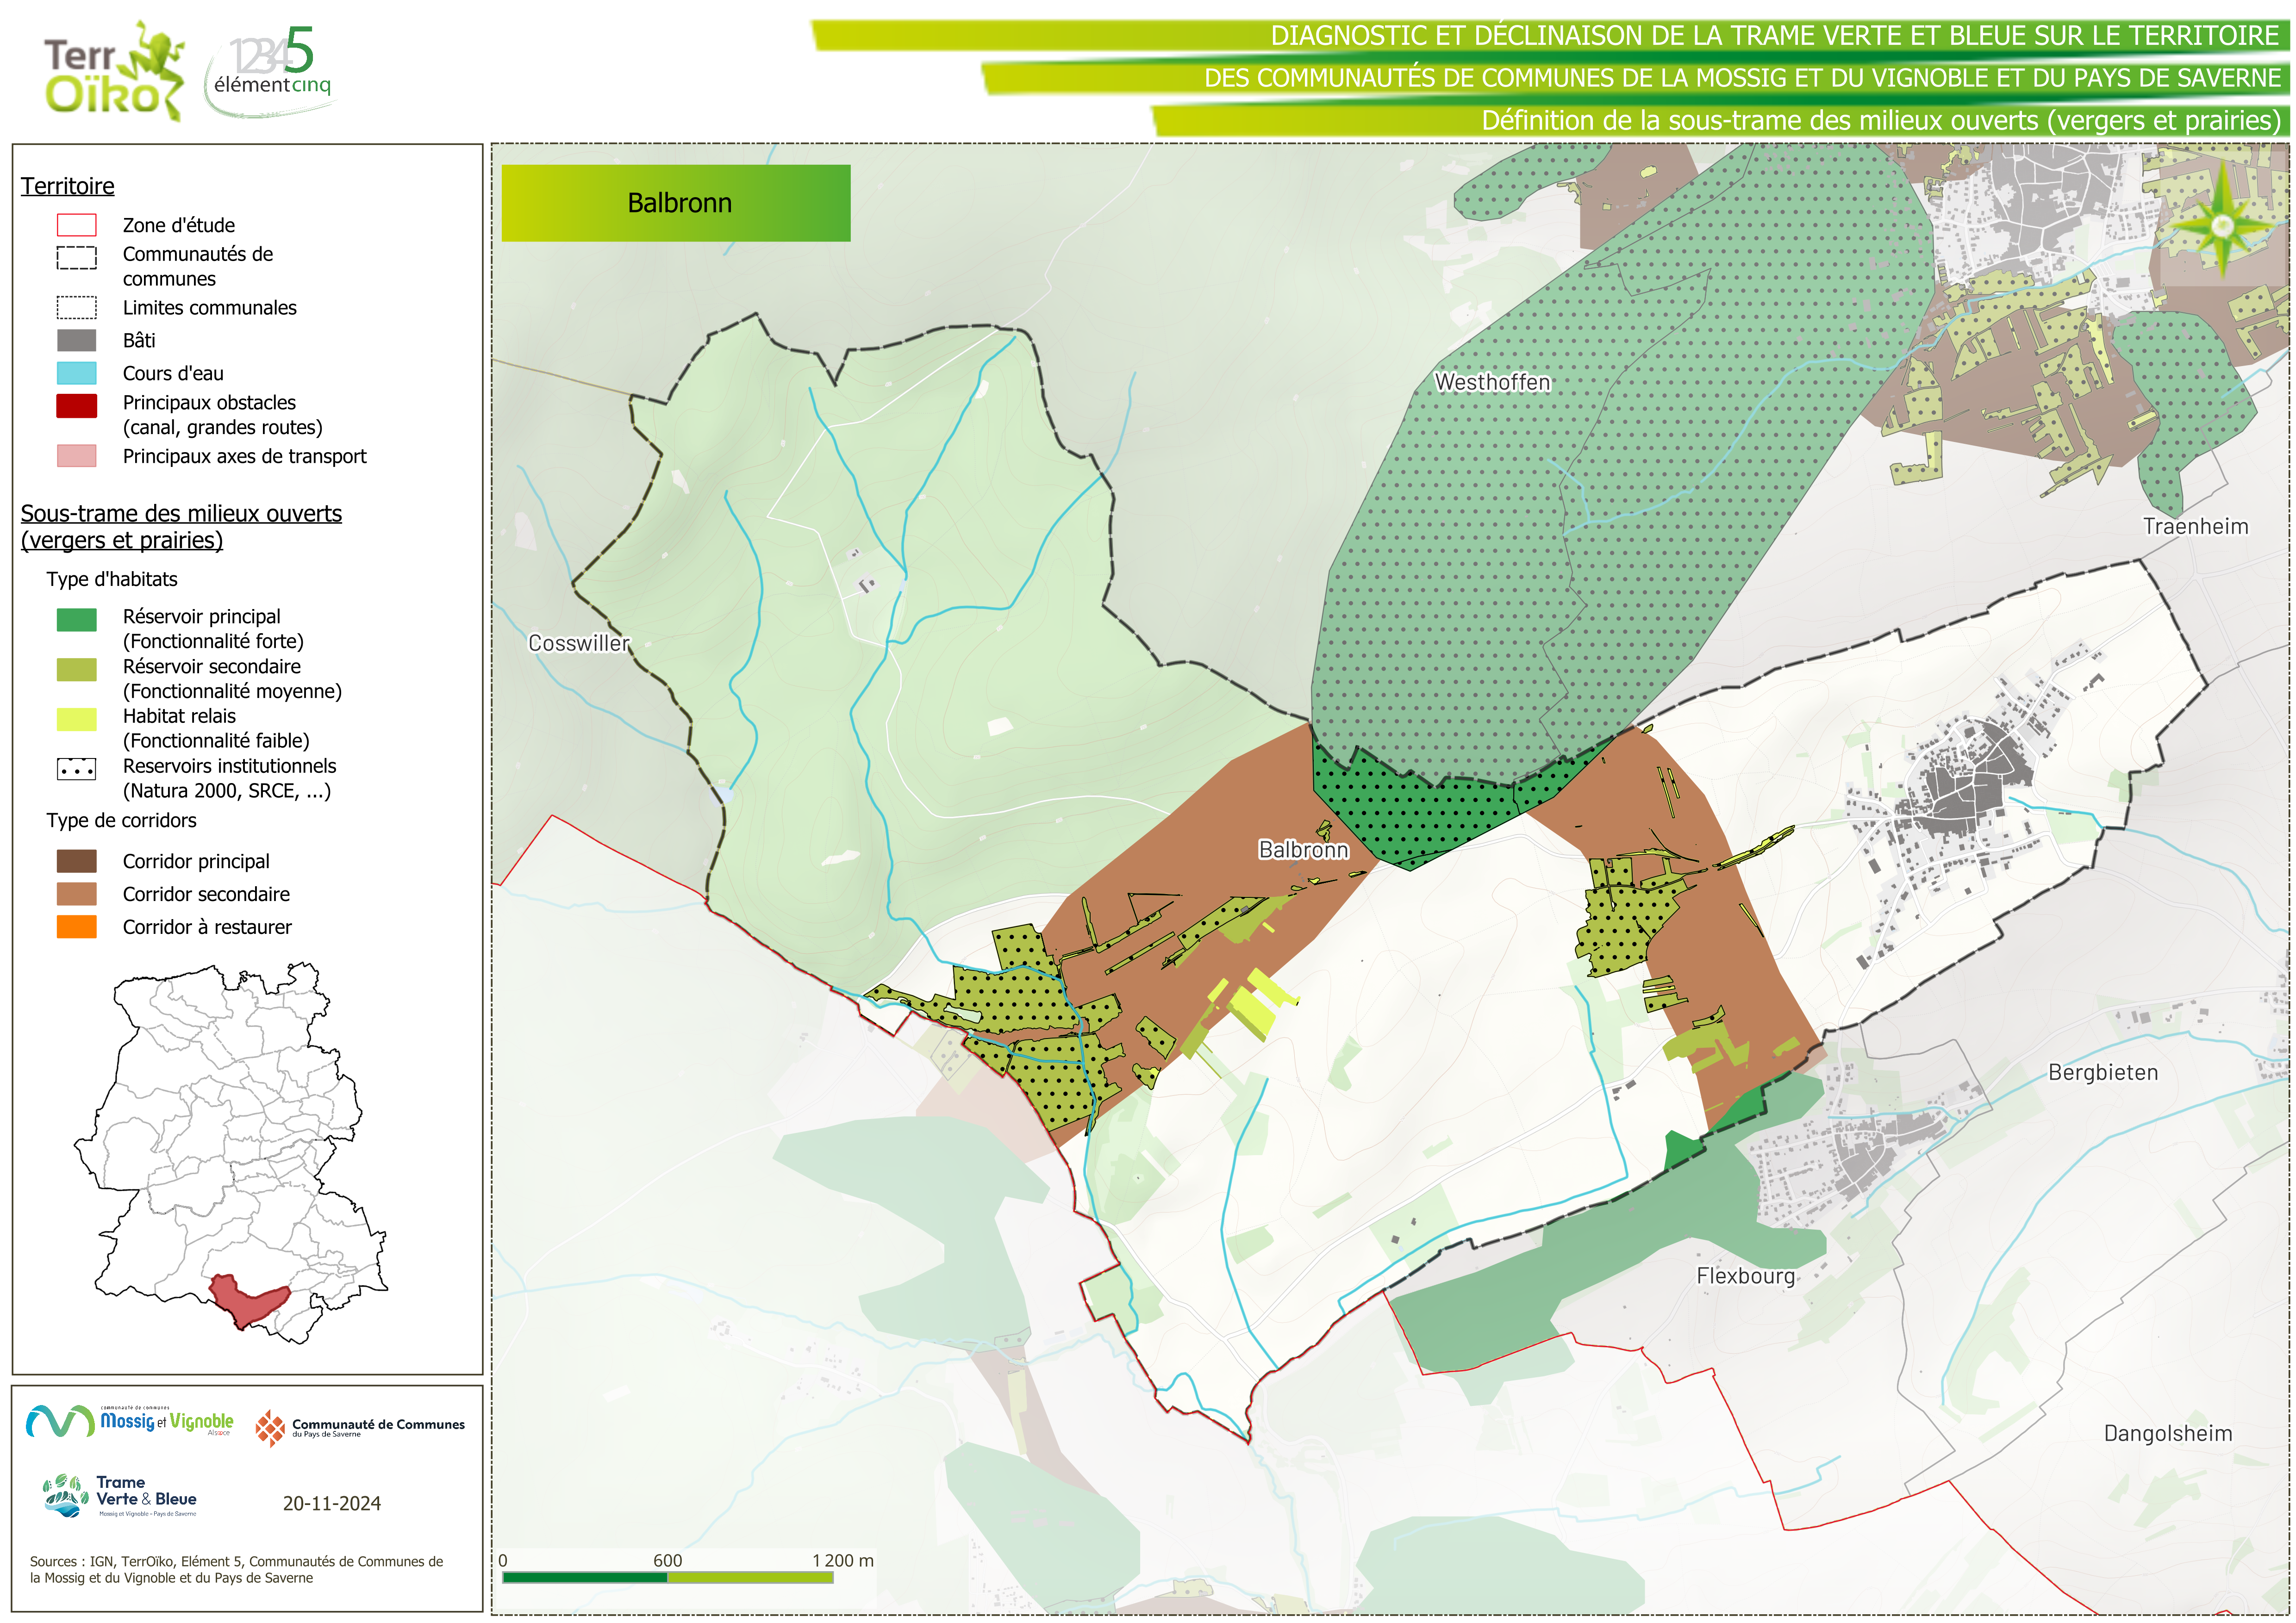Click the Communauté de Communes Saverne logo
2296x1623 pixels.
pos(360,1428)
